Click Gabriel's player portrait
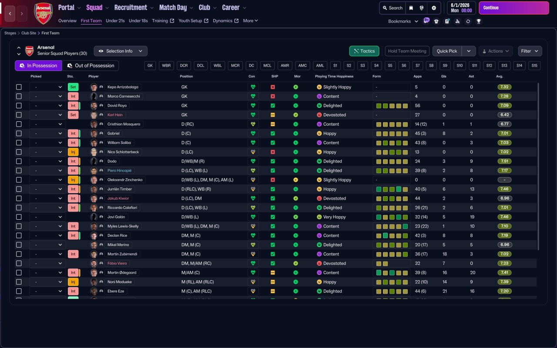This screenshot has height=348, width=557. pos(94,134)
